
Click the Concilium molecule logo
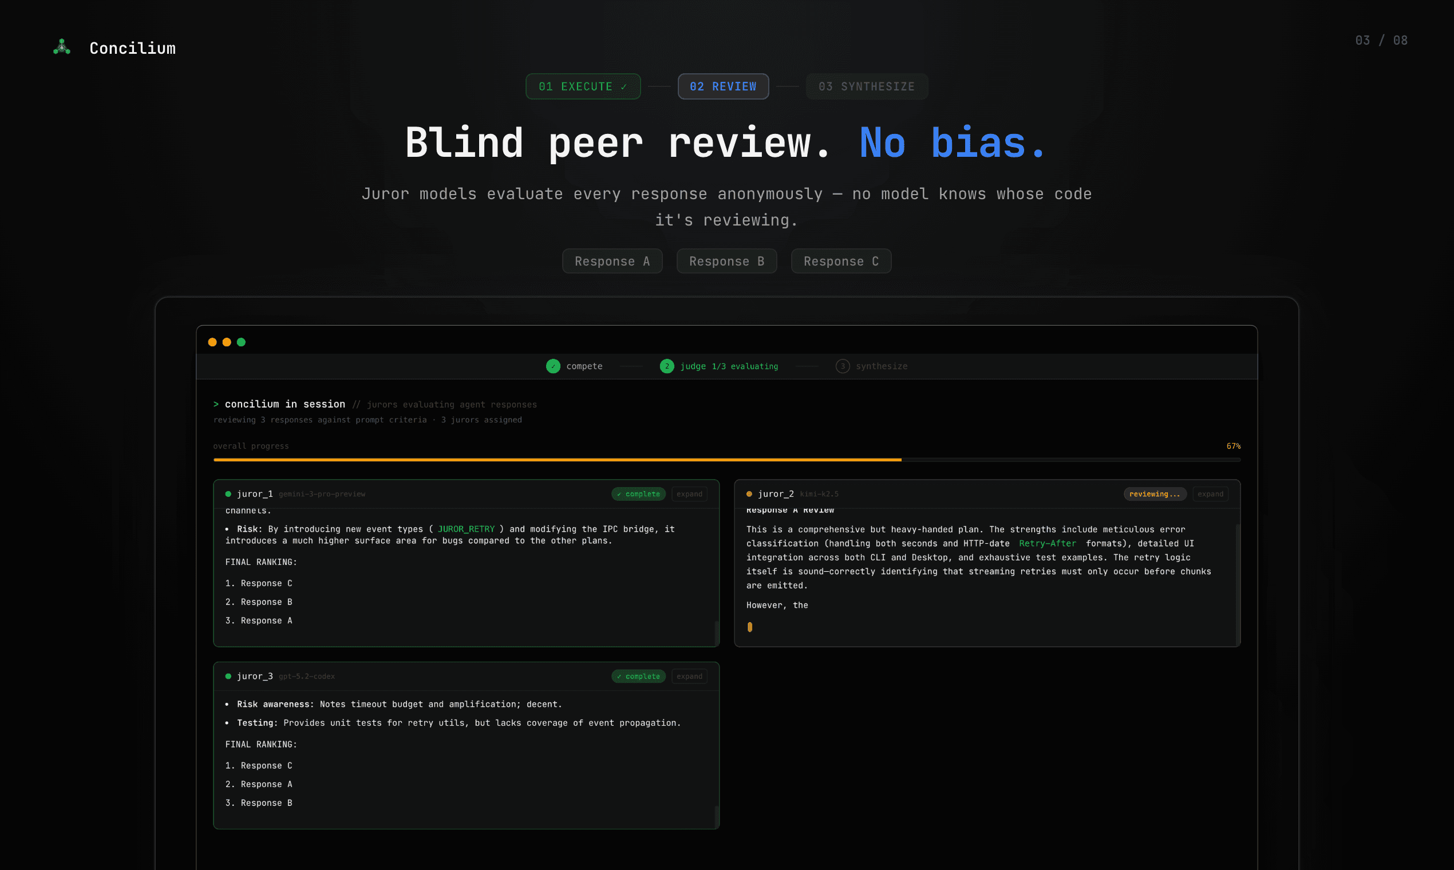(x=62, y=46)
